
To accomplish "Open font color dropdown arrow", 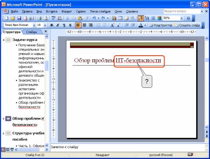I will (x=145, y=25).
